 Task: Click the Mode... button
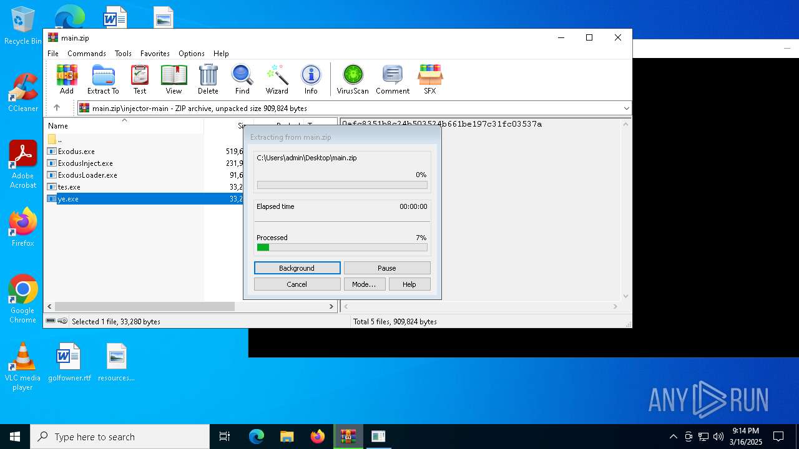click(364, 284)
